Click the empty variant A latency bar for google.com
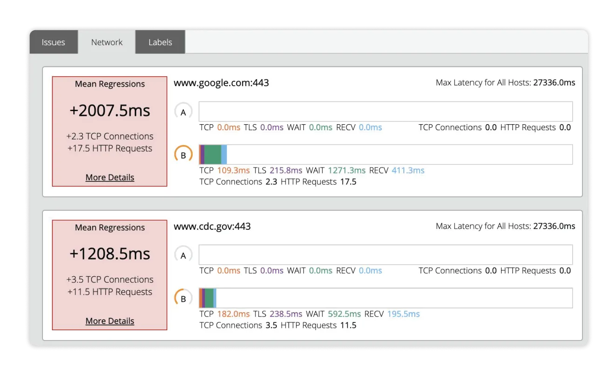 point(385,111)
